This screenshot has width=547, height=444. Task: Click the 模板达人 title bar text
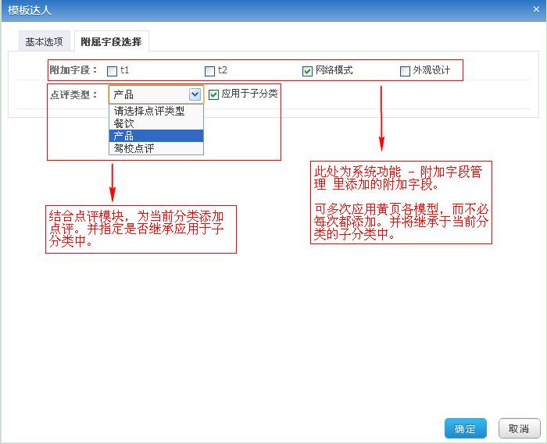[30, 10]
